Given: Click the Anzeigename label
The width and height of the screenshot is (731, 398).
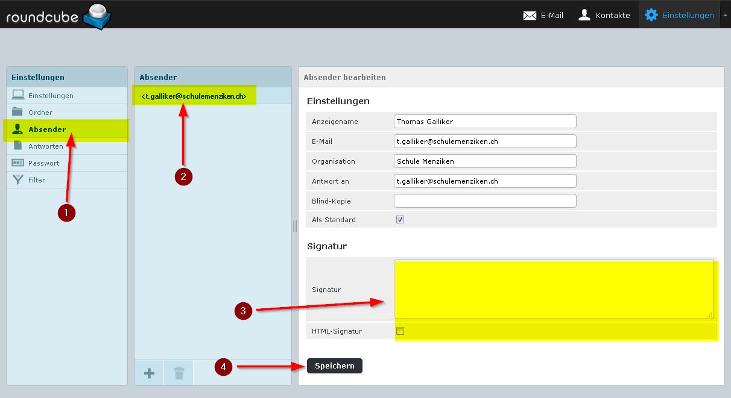Looking at the screenshot, I should [x=335, y=122].
